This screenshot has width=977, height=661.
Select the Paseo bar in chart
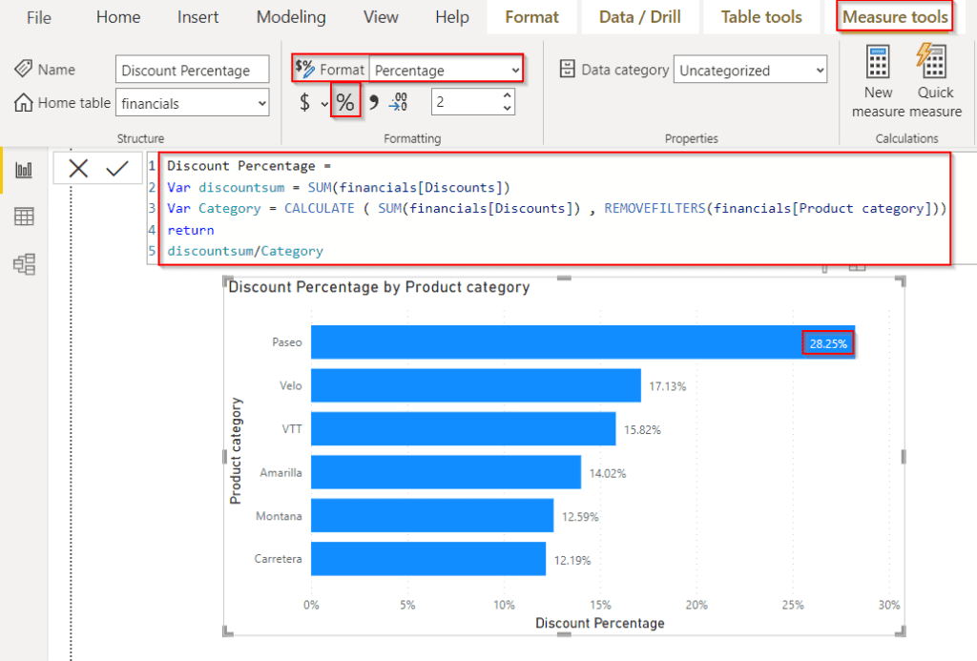pos(583,342)
